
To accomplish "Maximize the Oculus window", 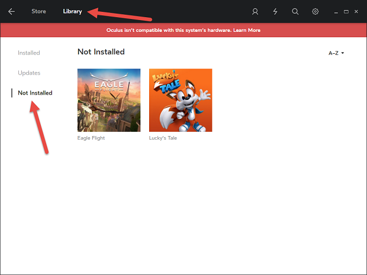I will tap(346, 12).
